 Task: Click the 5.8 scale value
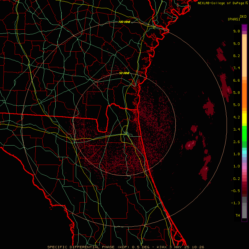click(237, 93)
